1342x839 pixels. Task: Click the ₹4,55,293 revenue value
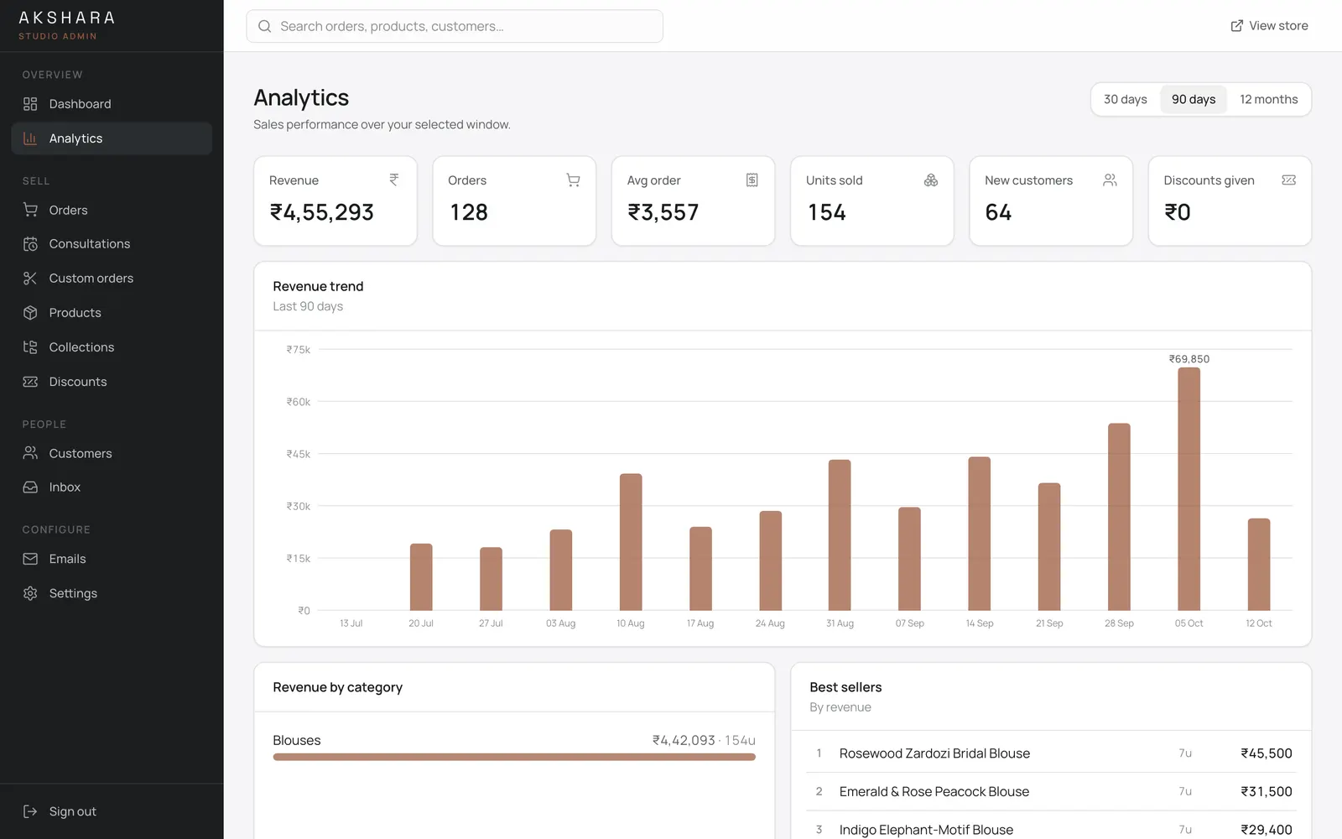[x=322, y=212]
